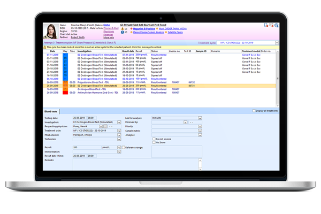
Task: Enable the Display all treatments checkbox
Action: pos(254,111)
